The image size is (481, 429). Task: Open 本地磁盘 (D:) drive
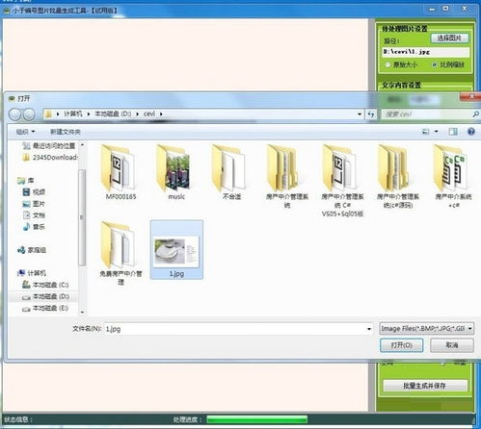[45, 296]
